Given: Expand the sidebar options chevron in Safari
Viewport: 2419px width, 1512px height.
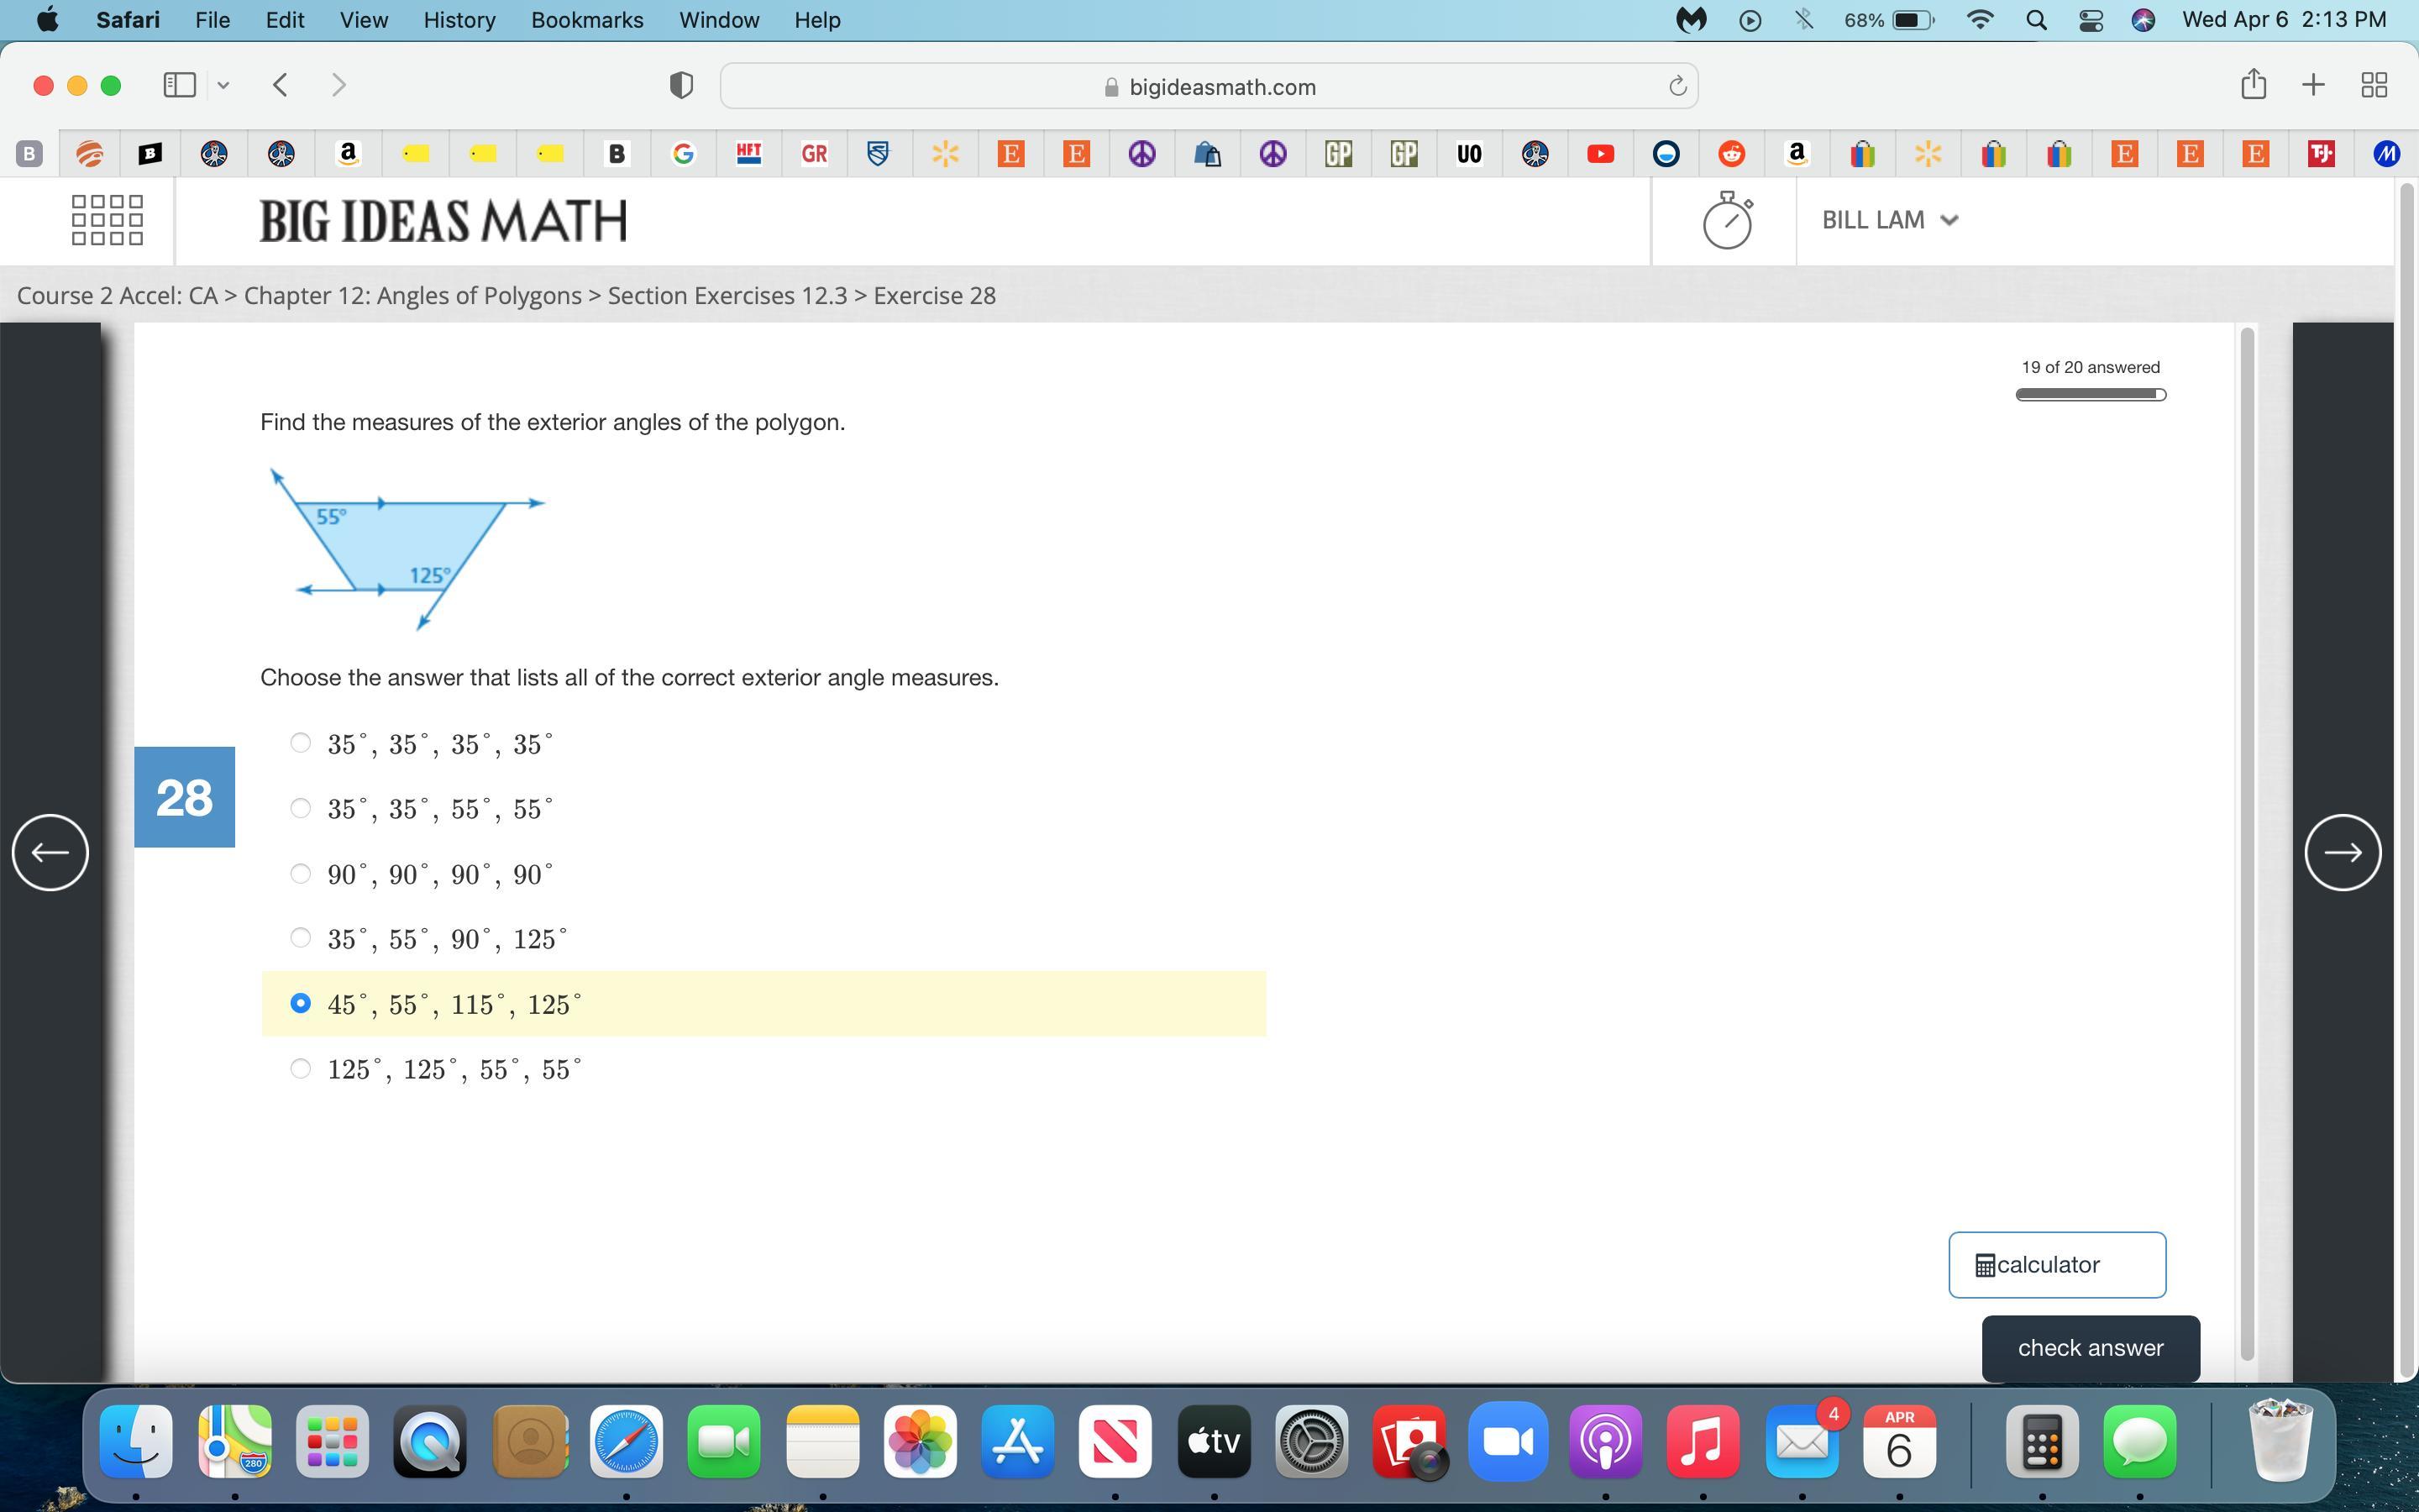Looking at the screenshot, I should coord(223,85).
